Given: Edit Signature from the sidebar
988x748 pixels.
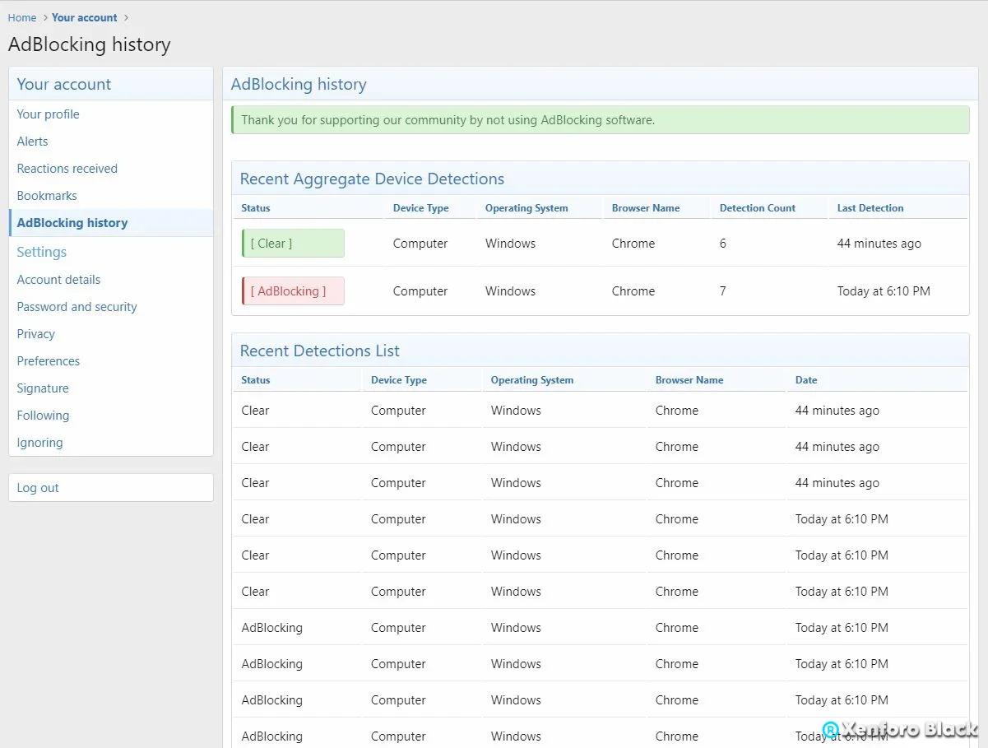Looking at the screenshot, I should (111, 388).
